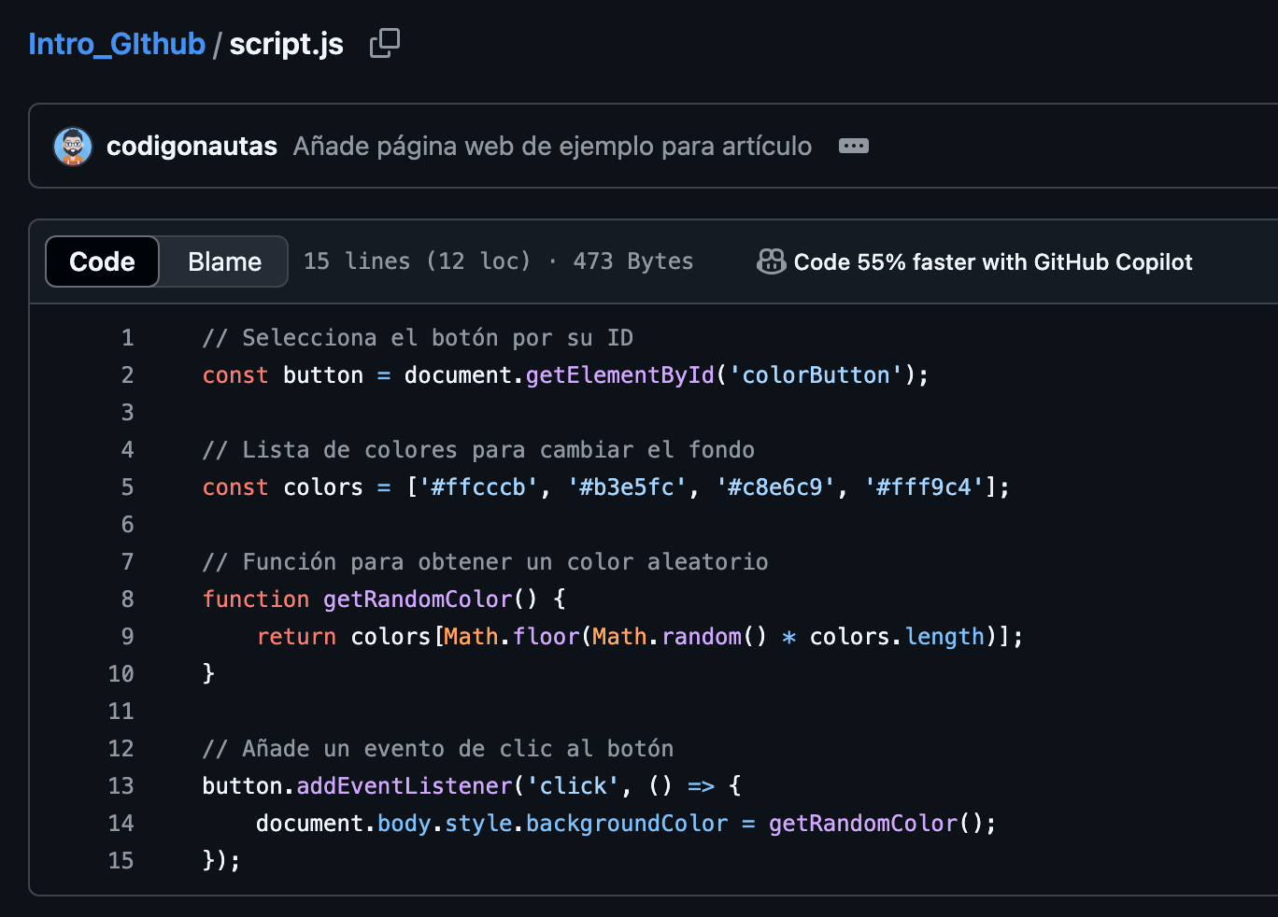The width and height of the screenshot is (1278, 917).
Task: Click the ellipsis to see full commit message
Action: pos(853,146)
